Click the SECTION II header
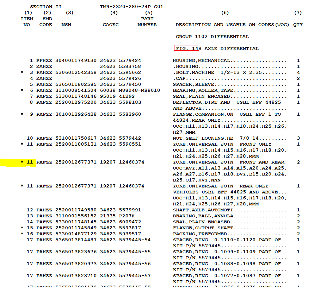314x287 pixels. pos(46,7)
